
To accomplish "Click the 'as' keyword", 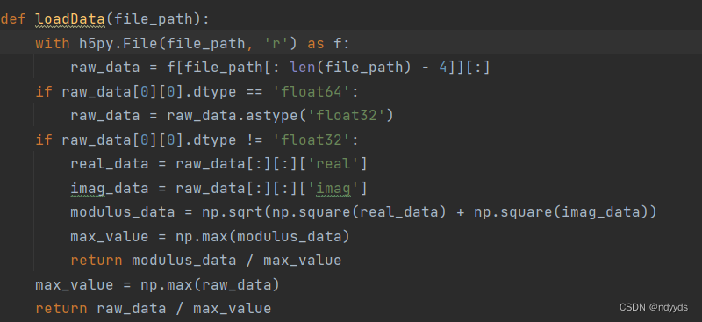I will [x=316, y=44].
